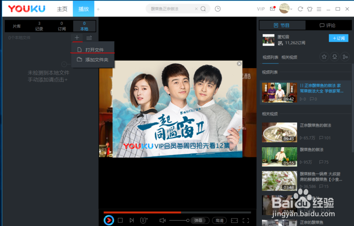
Task: Click the +订阅 subscribe button
Action: (x=338, y=38)
